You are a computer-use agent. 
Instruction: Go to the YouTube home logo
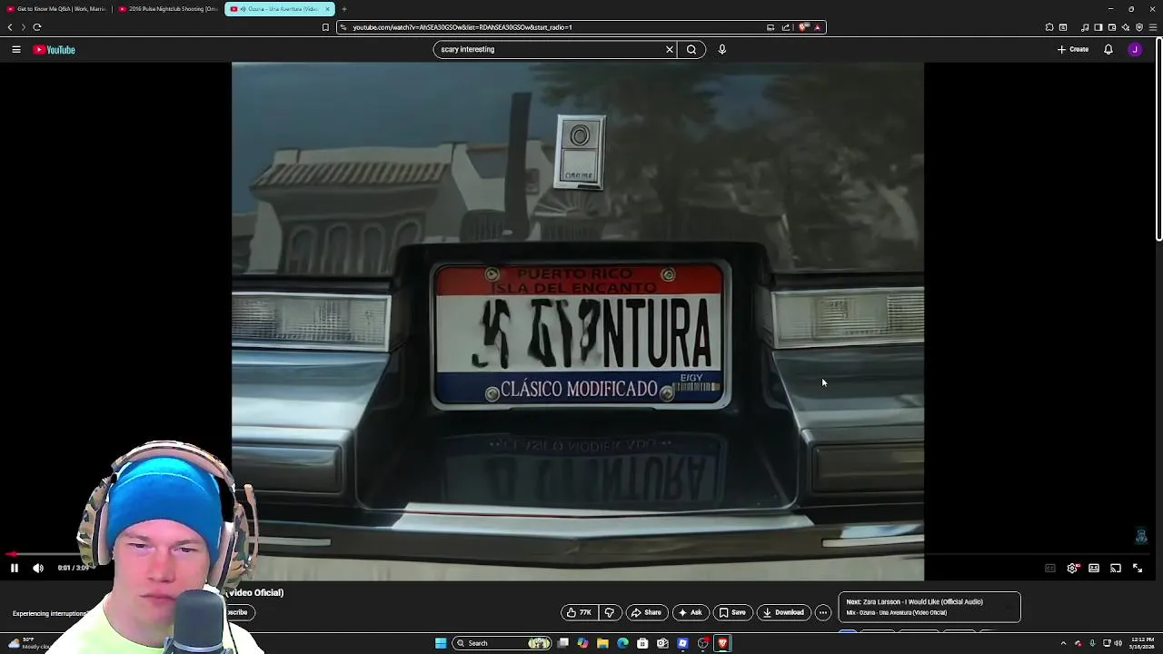click(55, 49)
